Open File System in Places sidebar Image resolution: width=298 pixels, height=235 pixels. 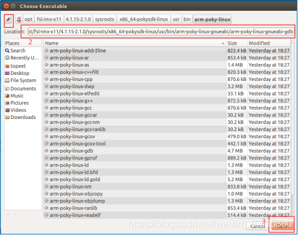pos(21,80)
